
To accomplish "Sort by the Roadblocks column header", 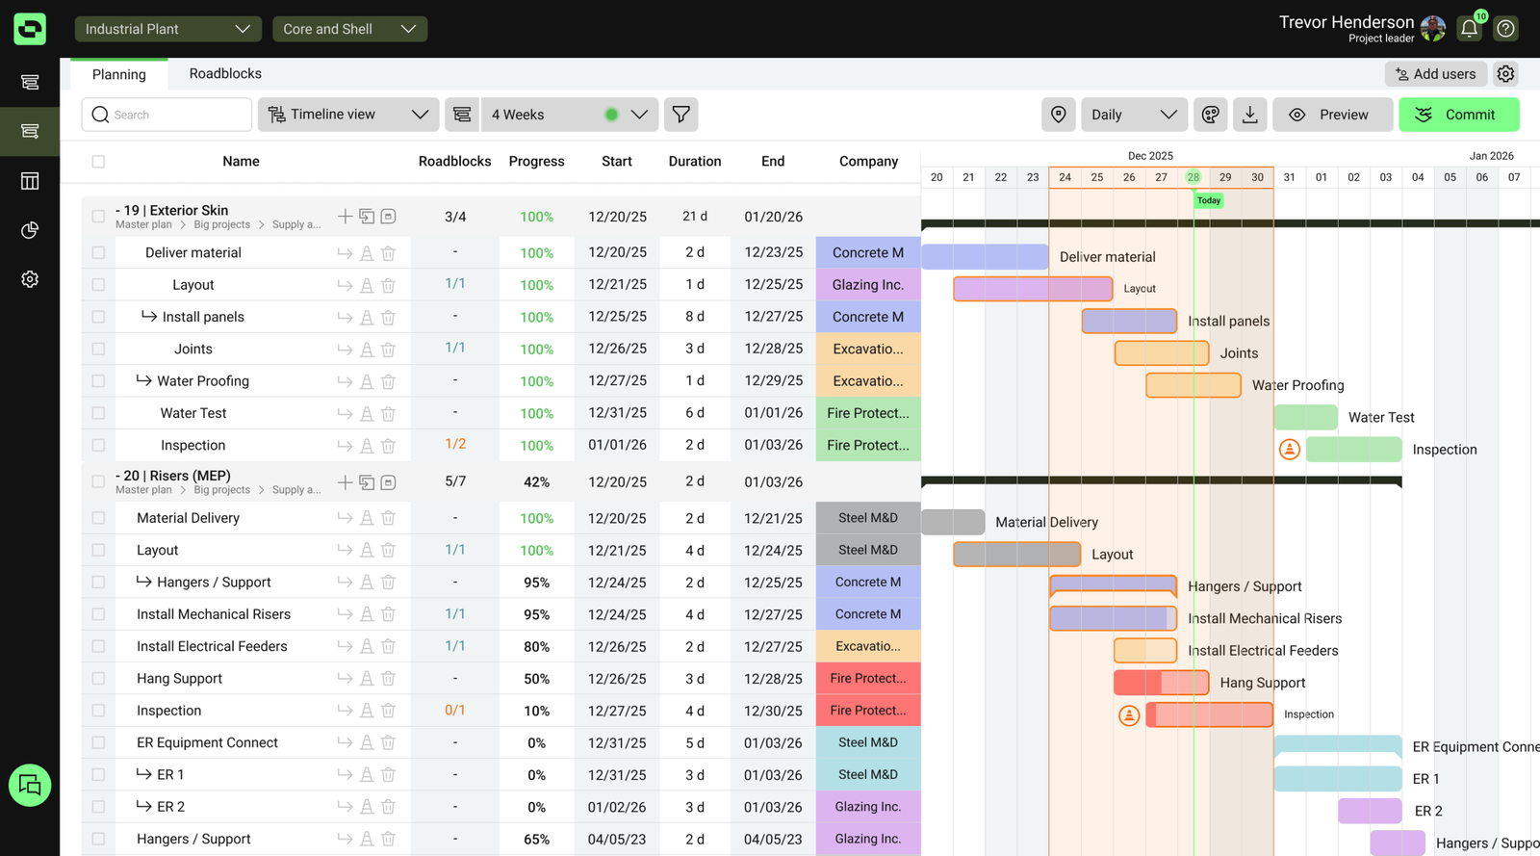I will pos(455,162).
